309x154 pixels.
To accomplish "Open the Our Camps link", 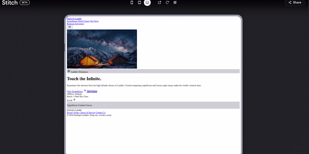I will (x=92, y=92).
